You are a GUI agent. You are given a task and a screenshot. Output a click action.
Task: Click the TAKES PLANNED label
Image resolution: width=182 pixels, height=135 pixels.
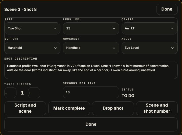pyautogui.click(x=18, y=84)
